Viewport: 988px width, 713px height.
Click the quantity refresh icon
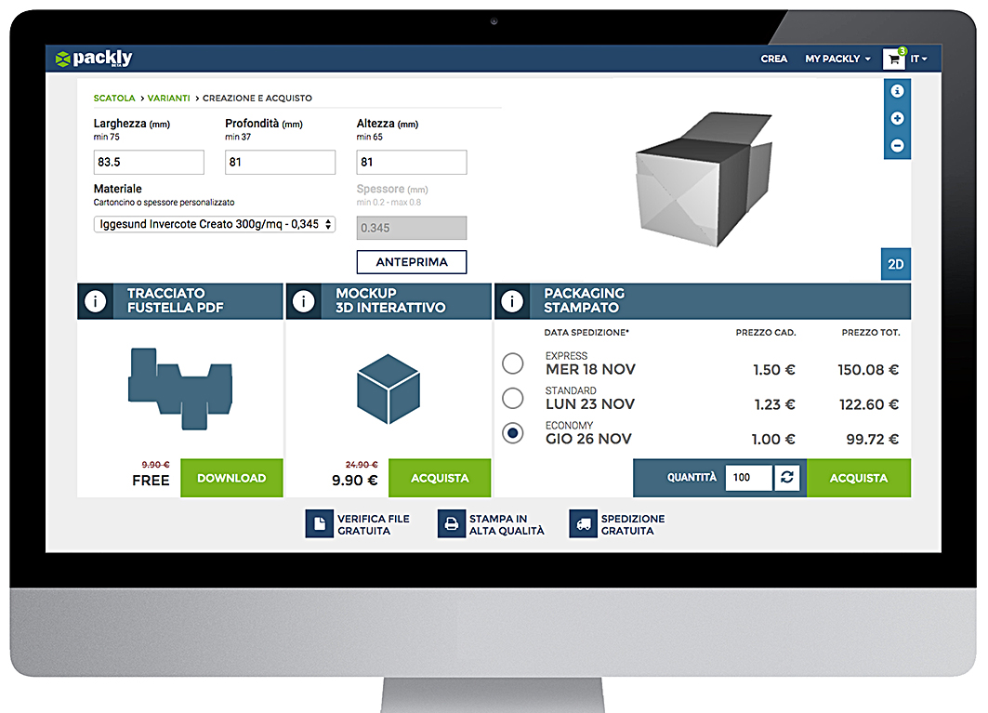coord(787,477)
